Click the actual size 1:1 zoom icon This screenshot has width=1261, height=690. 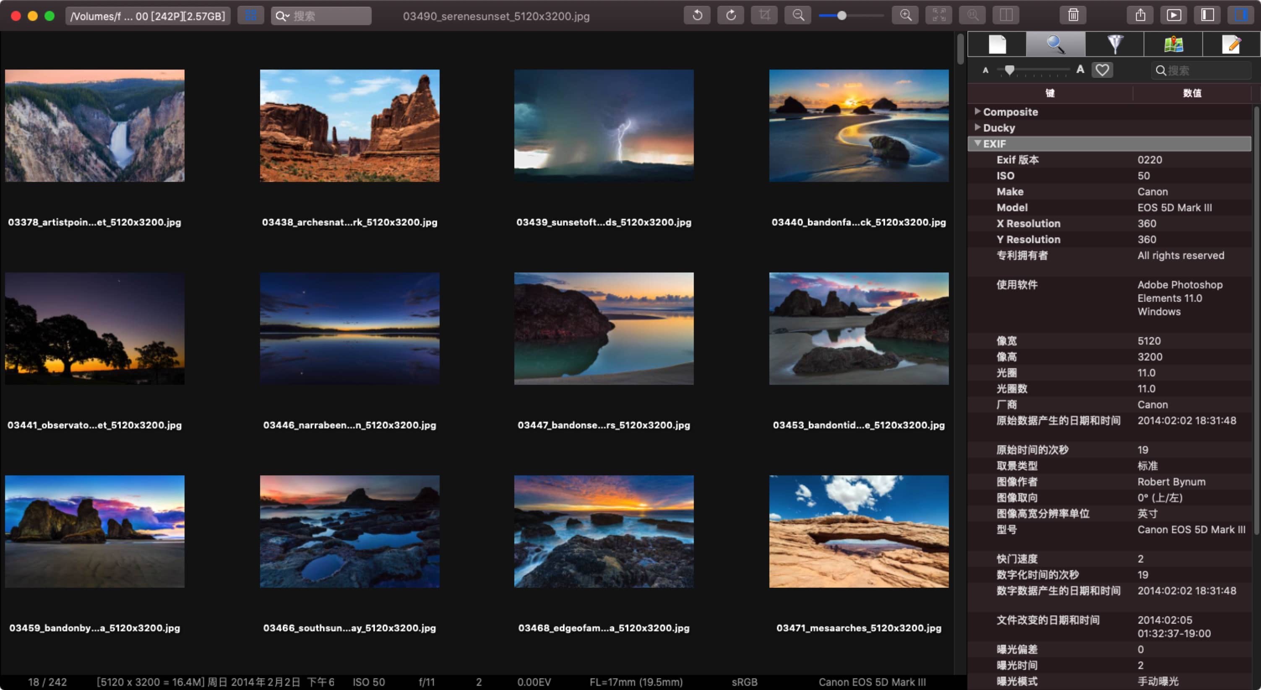pos(973,16)
